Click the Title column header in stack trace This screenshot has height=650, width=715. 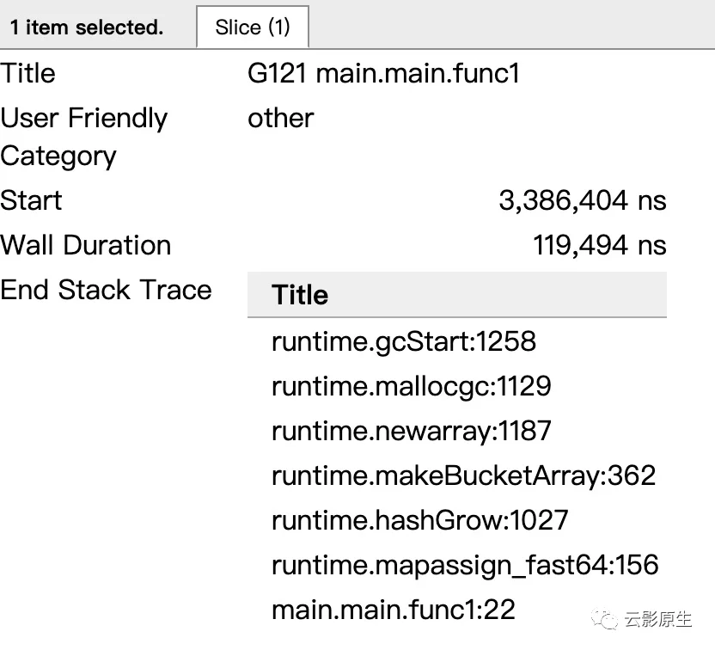click(x=300, y=295)
